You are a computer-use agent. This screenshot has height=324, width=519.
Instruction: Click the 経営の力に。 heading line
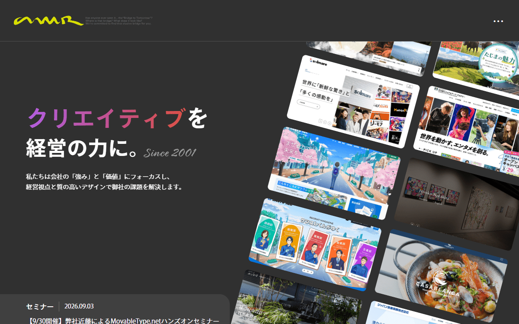coord(82,148)
